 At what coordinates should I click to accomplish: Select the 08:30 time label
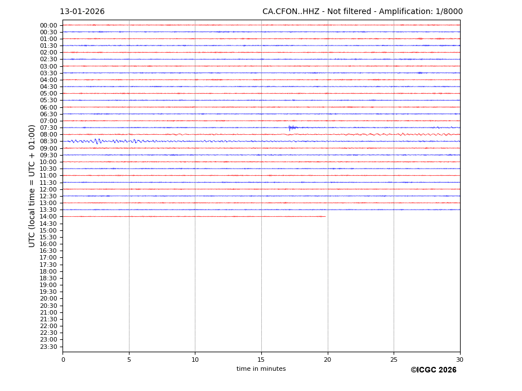[48, 142]
